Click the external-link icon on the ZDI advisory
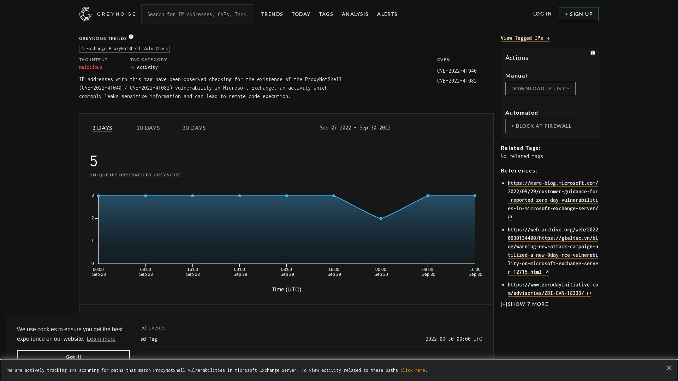Screen dimensions: 678x381 (588, 293)
